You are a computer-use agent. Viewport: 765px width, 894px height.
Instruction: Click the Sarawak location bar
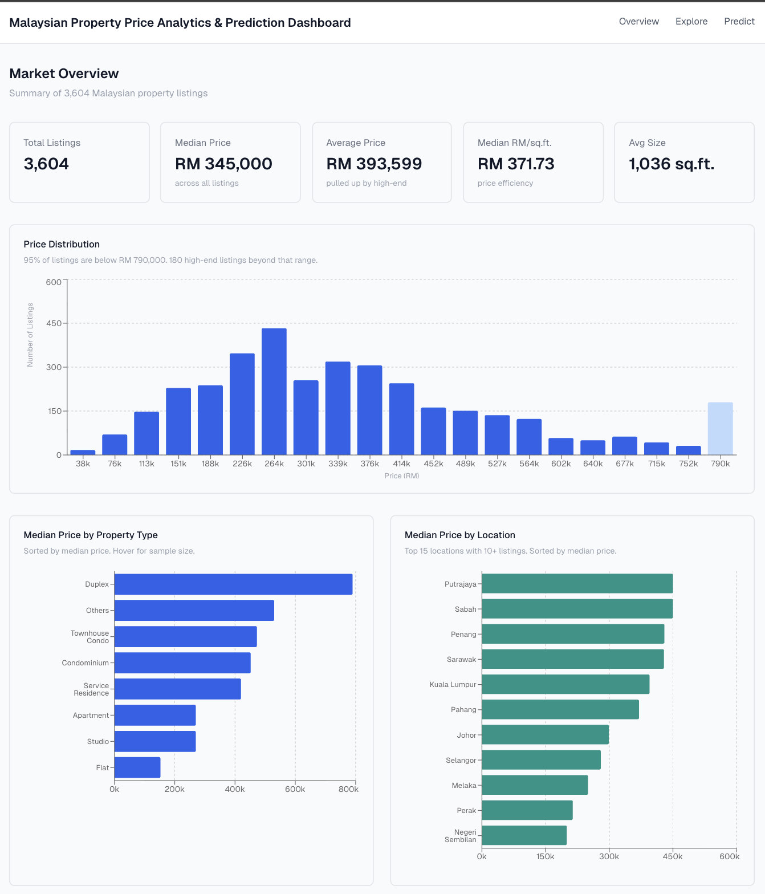(573, 659)
